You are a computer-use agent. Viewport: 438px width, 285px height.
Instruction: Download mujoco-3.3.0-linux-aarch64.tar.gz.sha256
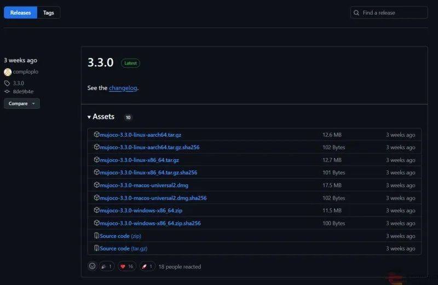tap(149, 147)
